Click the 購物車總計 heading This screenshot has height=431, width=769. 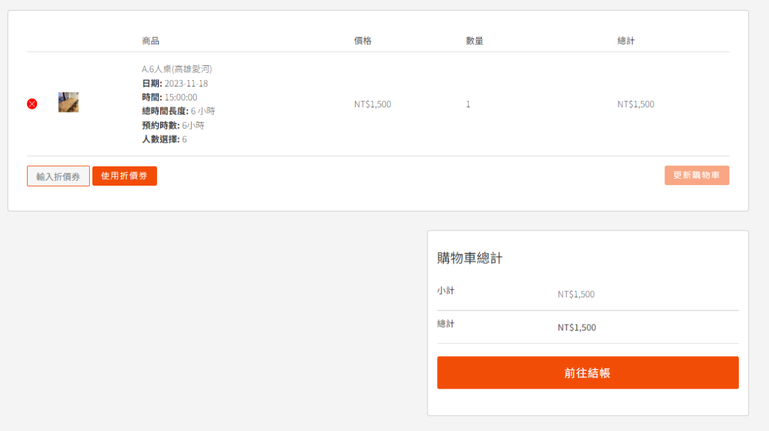tap(470, 258)
